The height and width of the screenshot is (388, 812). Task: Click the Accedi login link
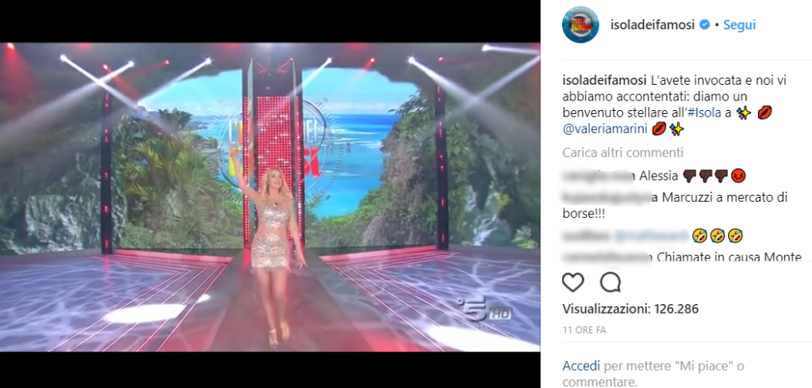point(581,367)
